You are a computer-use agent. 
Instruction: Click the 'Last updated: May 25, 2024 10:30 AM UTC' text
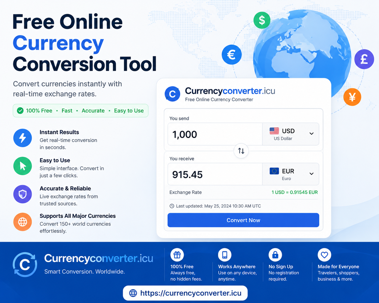[218, 206]
